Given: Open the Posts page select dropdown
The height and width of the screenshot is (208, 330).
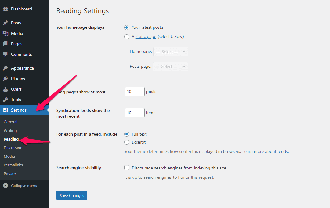Looking at the screenshot, I should tap(171, 67).
